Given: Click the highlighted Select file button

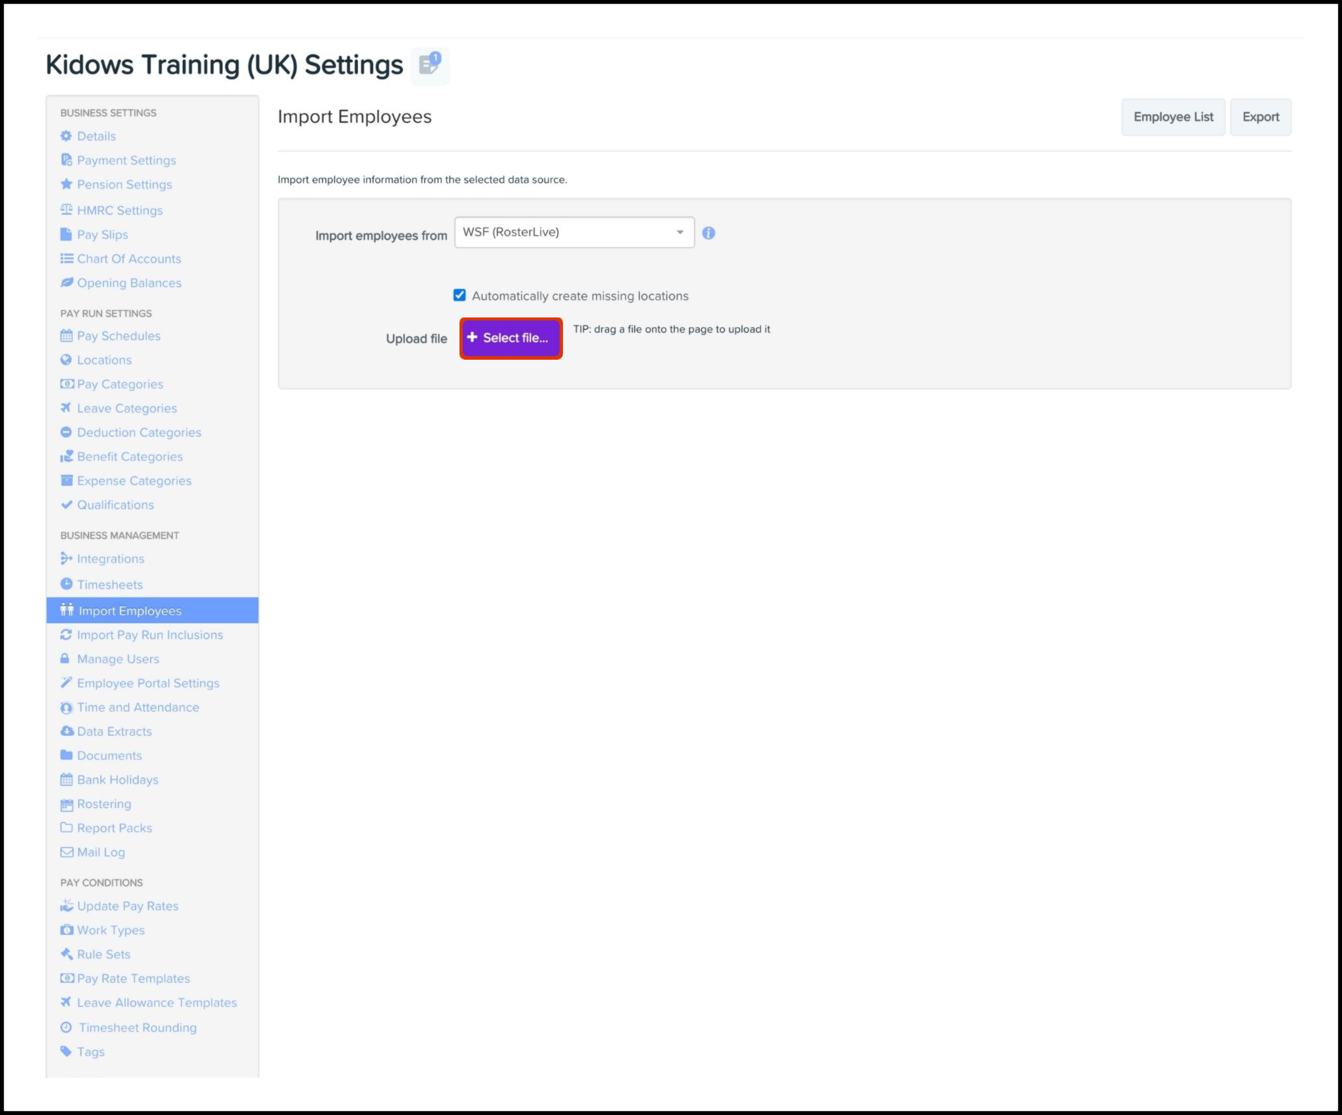Looking at the screenshot, I should pos(511,338).
